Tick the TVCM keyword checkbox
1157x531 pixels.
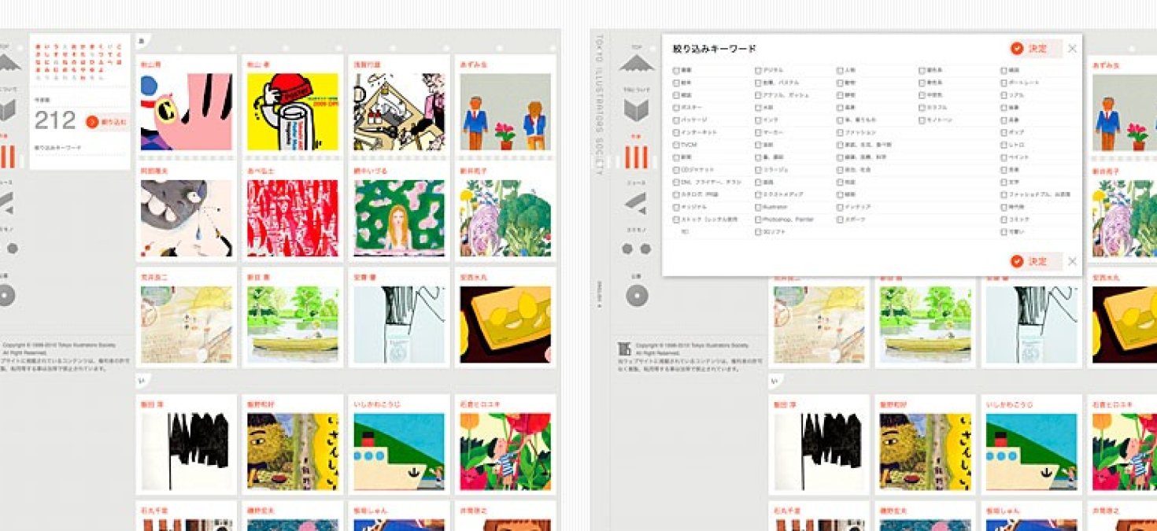(x=676, y=145)
